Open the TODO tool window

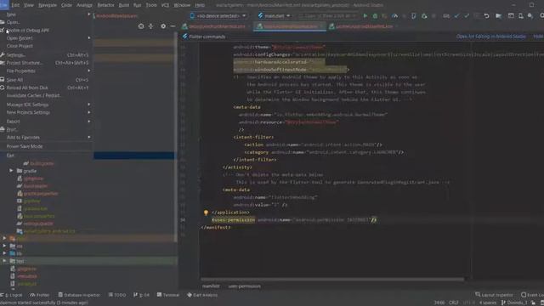click(x=117, y=295)
